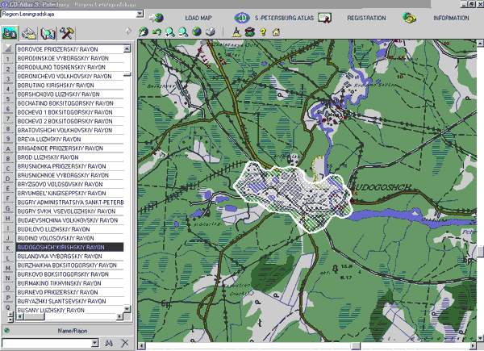Click the INFORMATION button
This screenshot has width=484, height=351.
click(451, 18)
